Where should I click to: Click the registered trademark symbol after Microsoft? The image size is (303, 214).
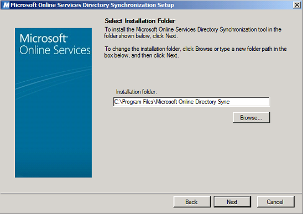click(x=67, y=36)
